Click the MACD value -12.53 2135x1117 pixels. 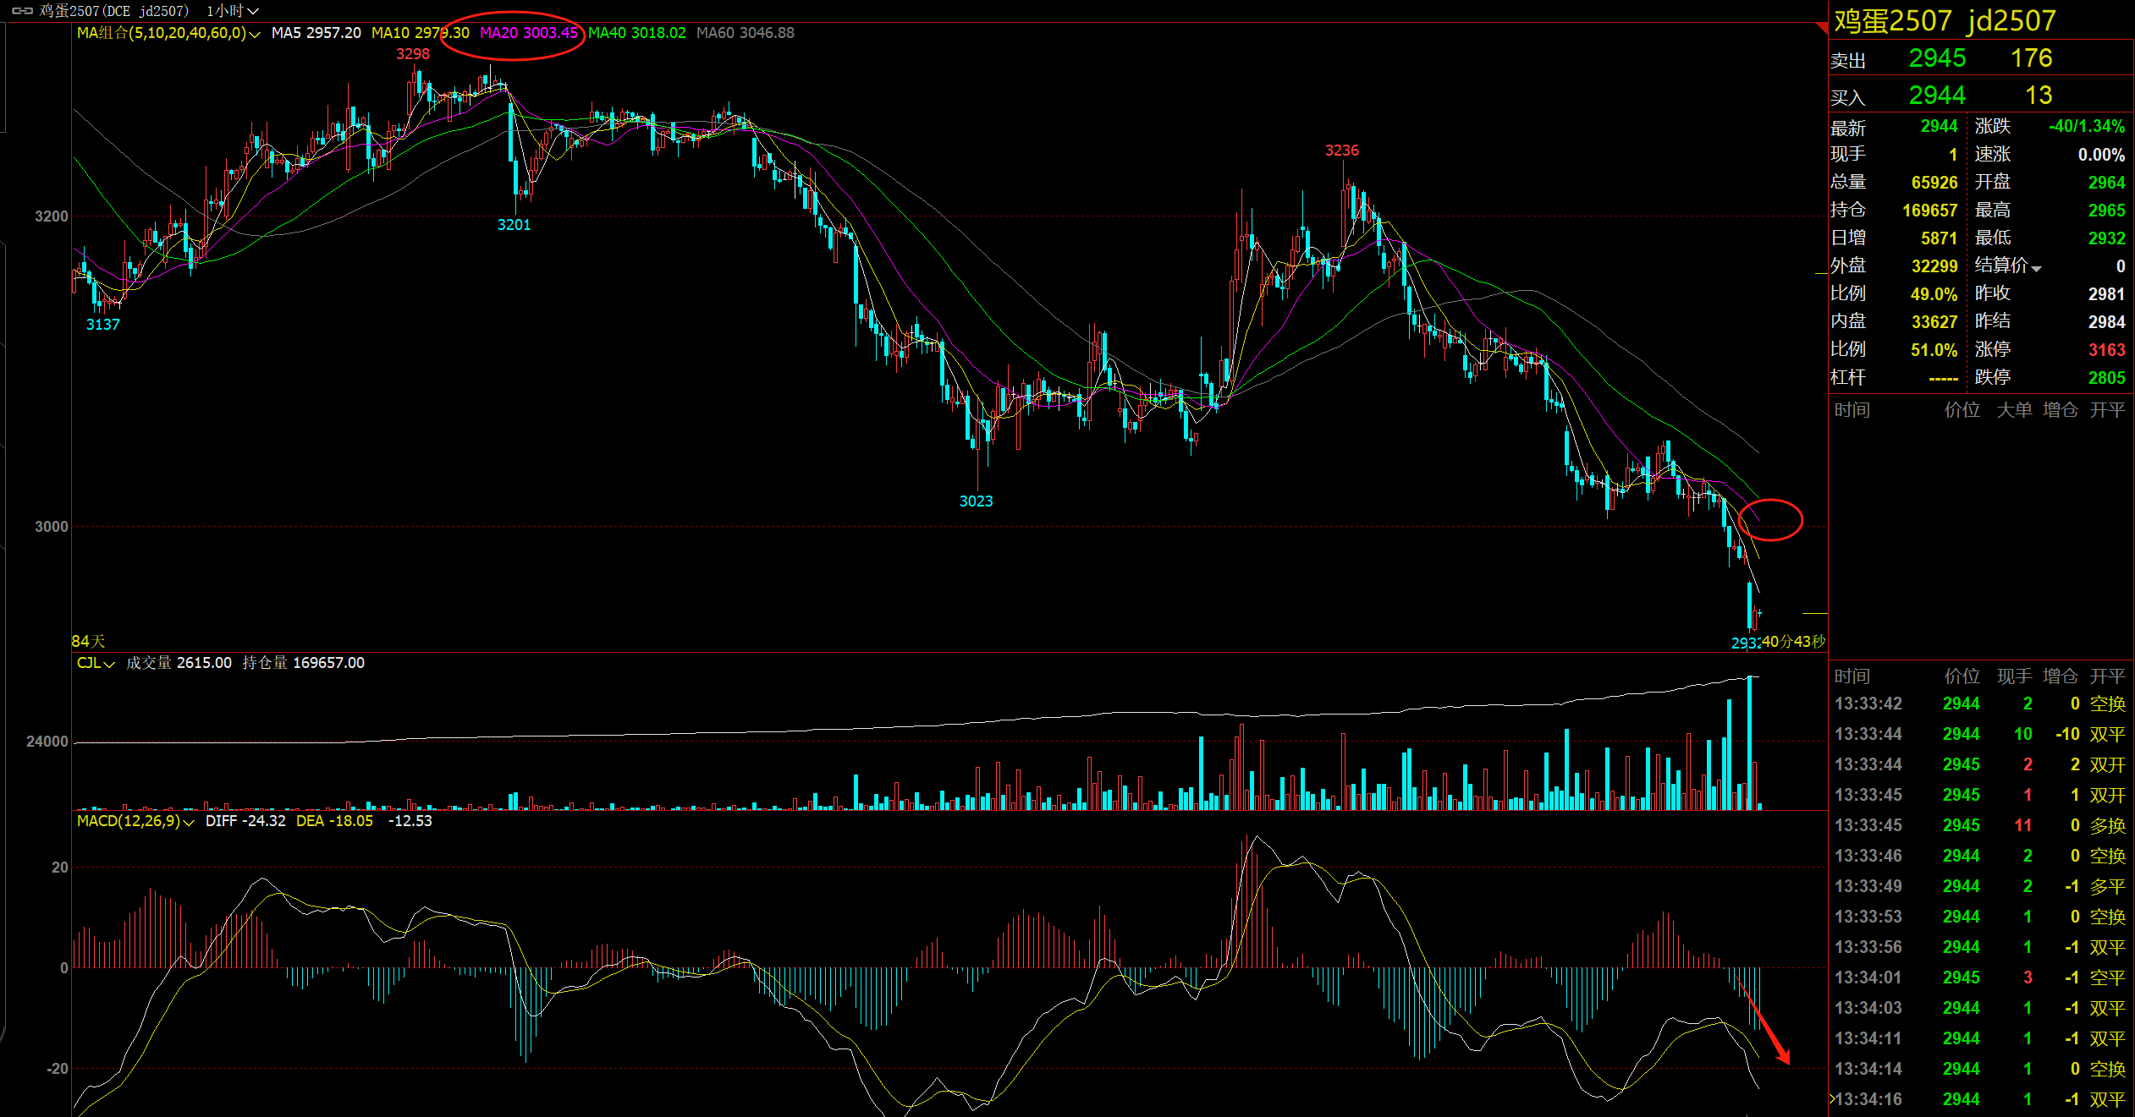tap(410, 821)
